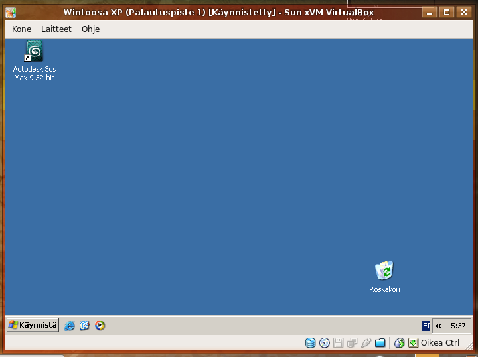Minimize the VirtualBox window
The height and width of the screenshot is (357, 478).
(430, 12)
